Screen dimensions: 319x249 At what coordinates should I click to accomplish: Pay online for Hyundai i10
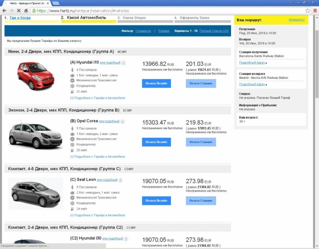coord(156,83)
